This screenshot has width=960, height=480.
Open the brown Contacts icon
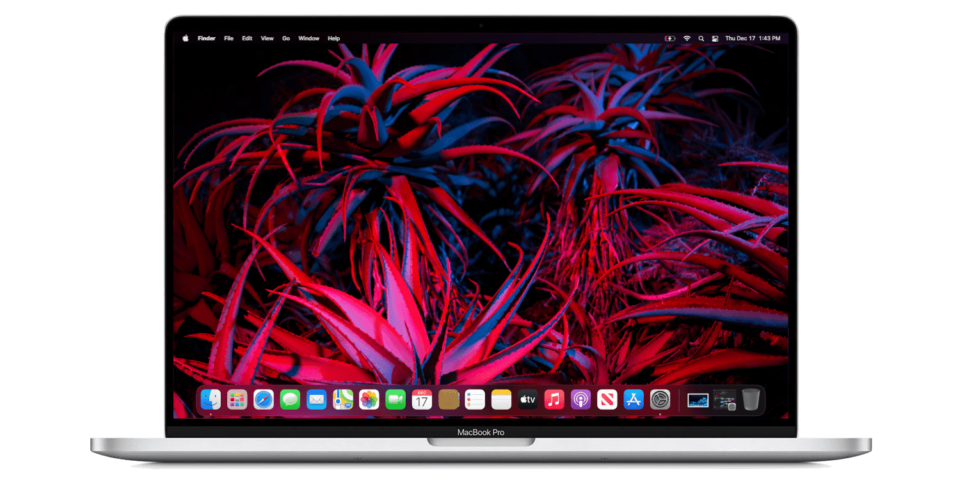click(449, 400)
